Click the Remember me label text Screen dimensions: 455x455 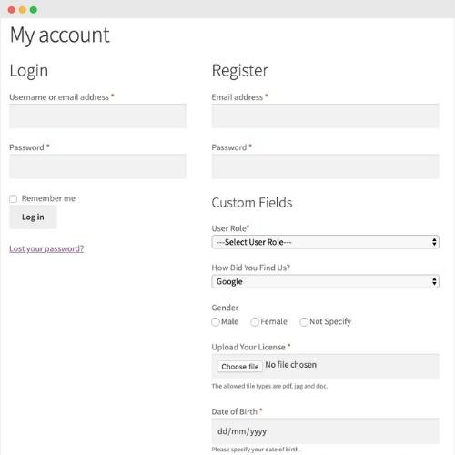48,198
